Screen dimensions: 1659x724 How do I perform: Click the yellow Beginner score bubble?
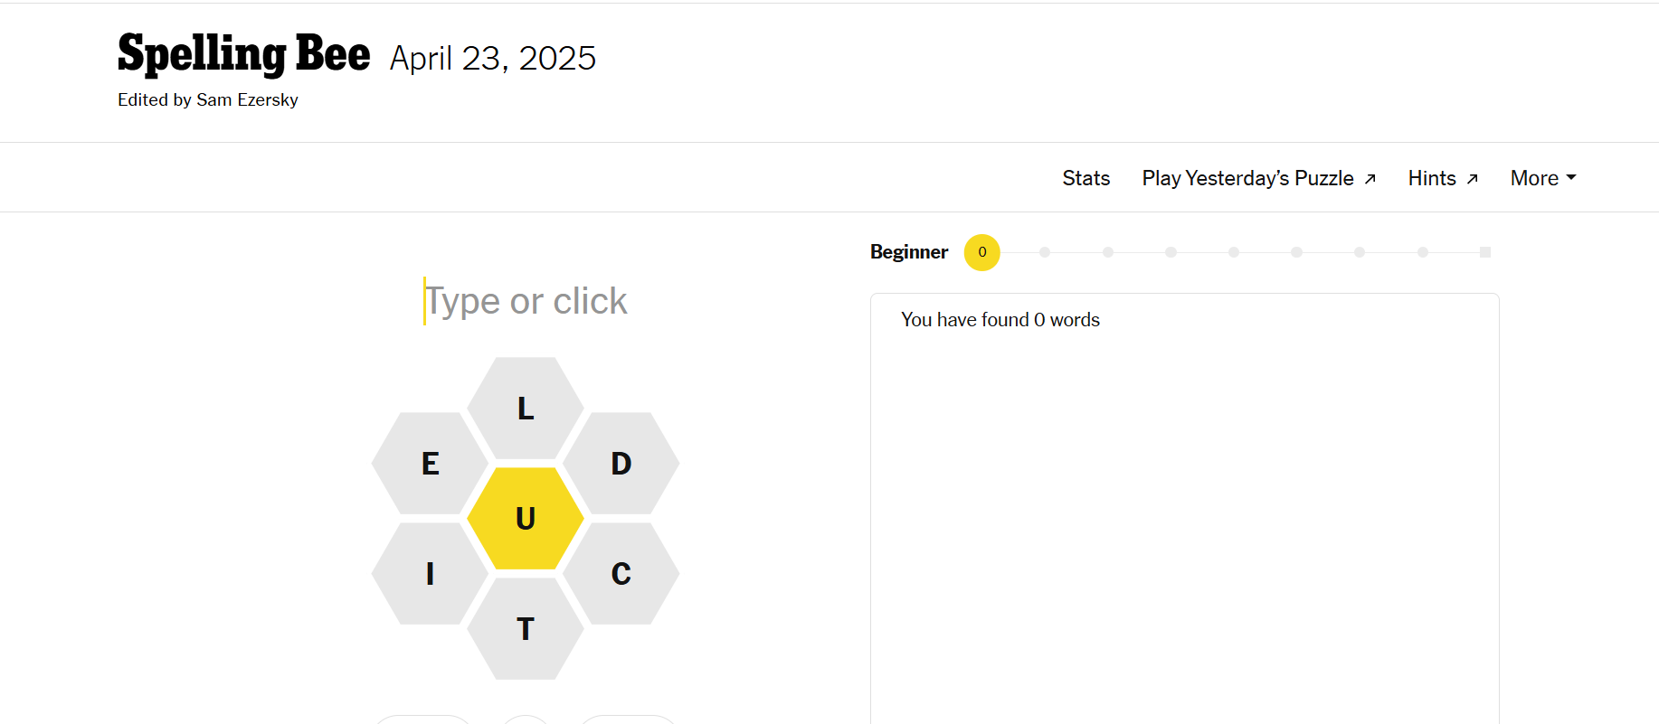pos(981,253)
